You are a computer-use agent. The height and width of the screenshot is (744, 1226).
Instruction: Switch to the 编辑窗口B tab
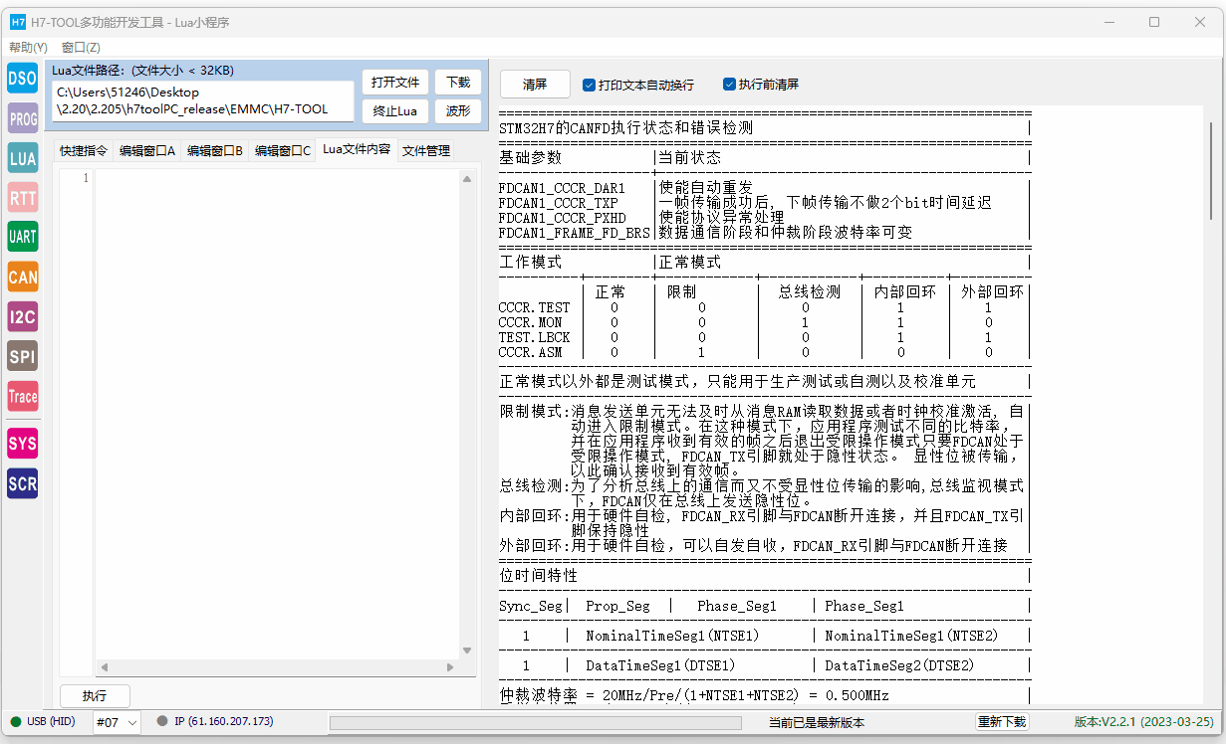(x=215, y=151)
